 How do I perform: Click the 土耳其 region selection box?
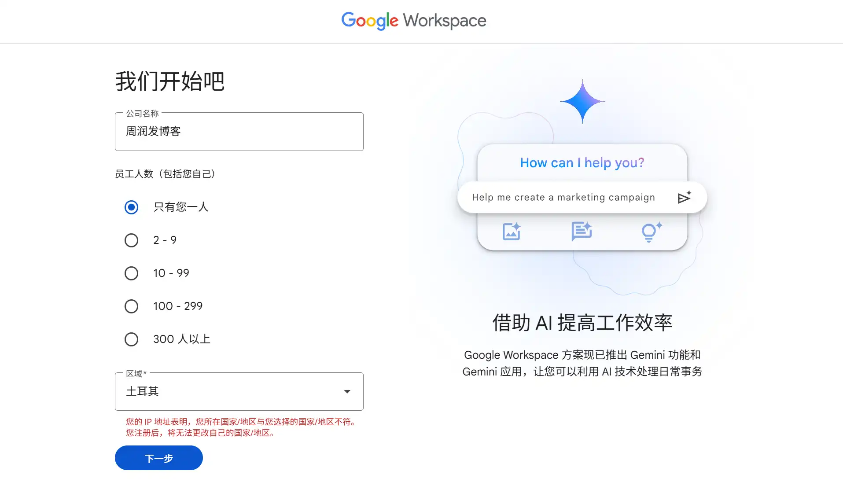click(229, 392)
